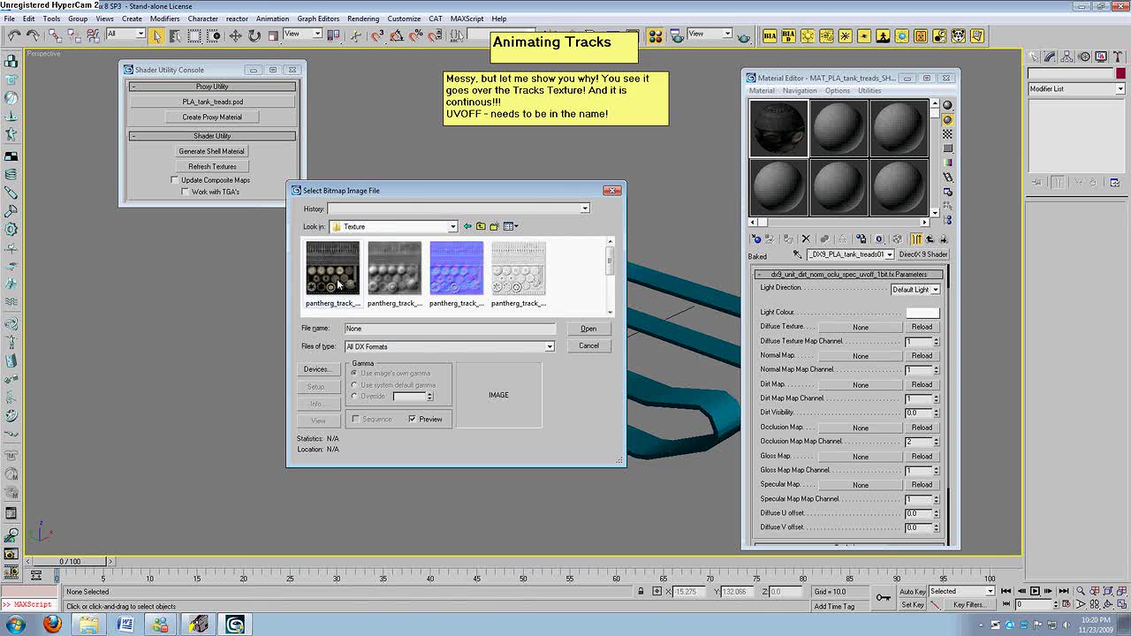The width and height of the screenshot is (1131, 636).
Task: Click Zoom Extents in viewport navigation controls
Action: click(x=1107, y=591)
